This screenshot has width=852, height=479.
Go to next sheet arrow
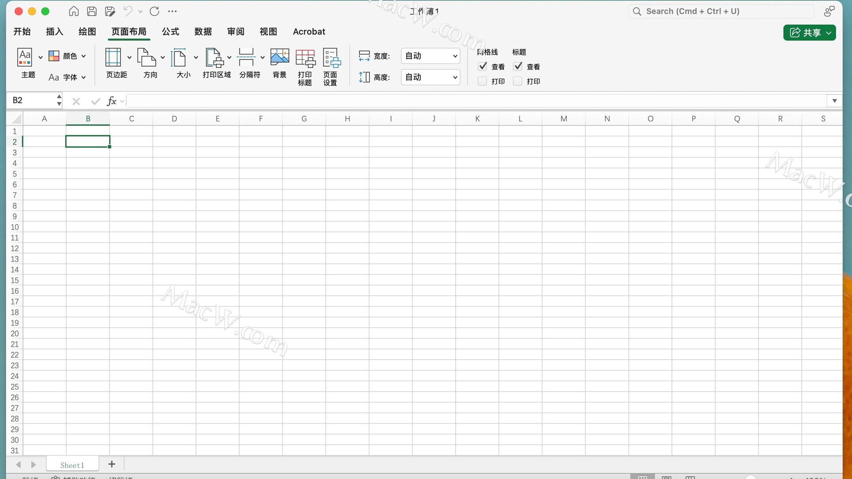tap(33, 464)
